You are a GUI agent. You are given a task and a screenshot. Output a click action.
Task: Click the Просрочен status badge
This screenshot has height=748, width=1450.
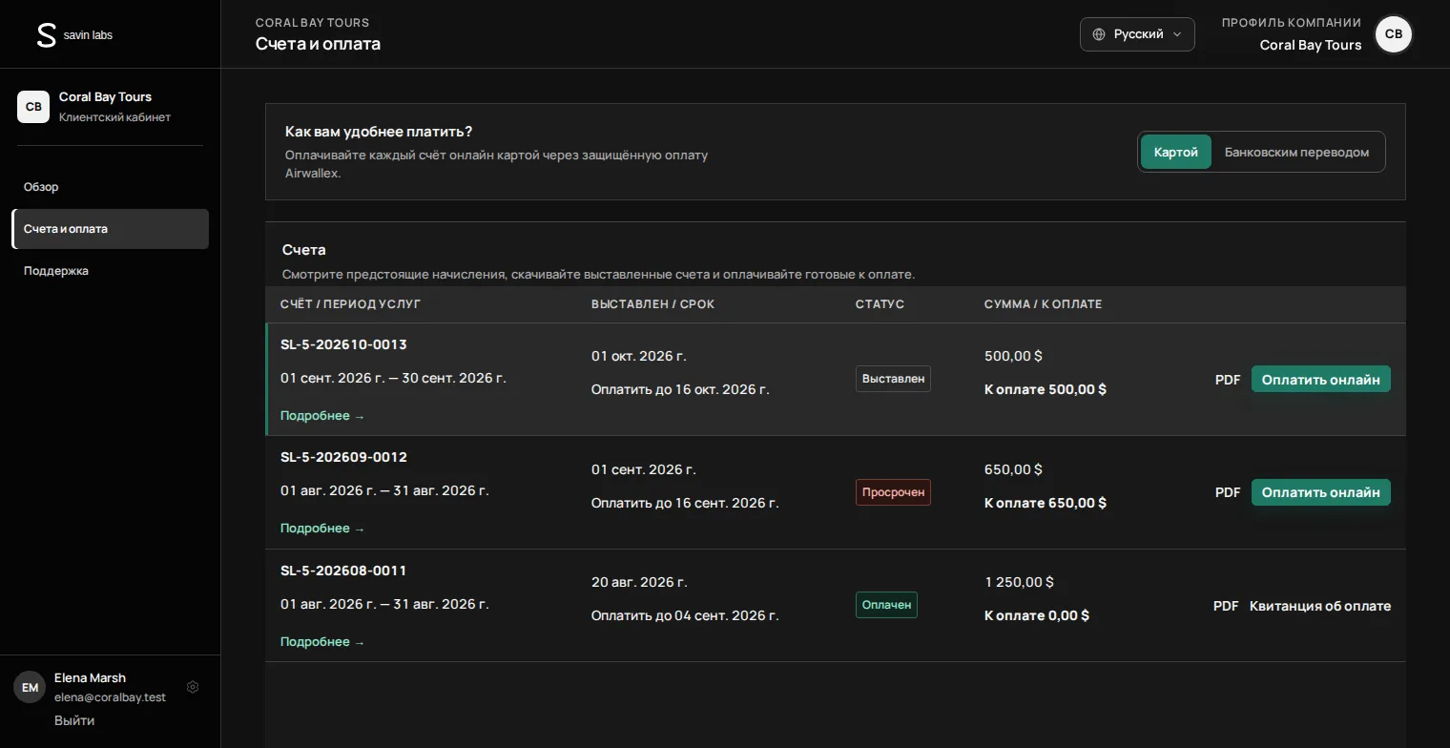point(893,492)
